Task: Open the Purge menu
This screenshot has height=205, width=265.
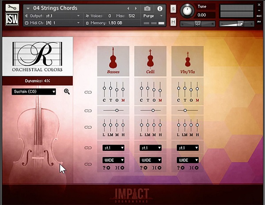Action: tap(153, 16)
